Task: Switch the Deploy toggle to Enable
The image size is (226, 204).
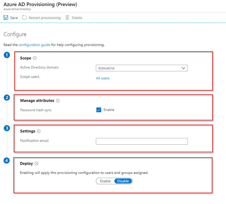Action: pos(105,181)
